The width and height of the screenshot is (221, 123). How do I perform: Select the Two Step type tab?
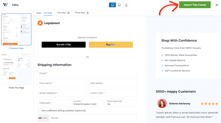61,13
